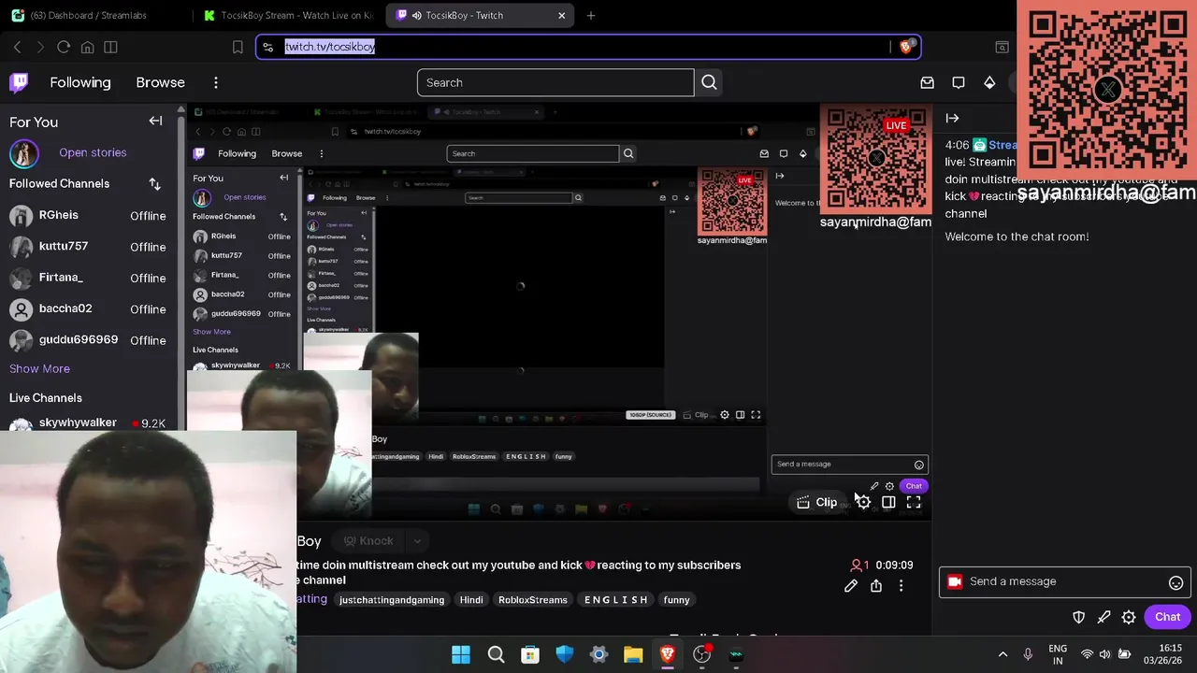
Task: Open ENG IN language switcher
Action: 1058,654
